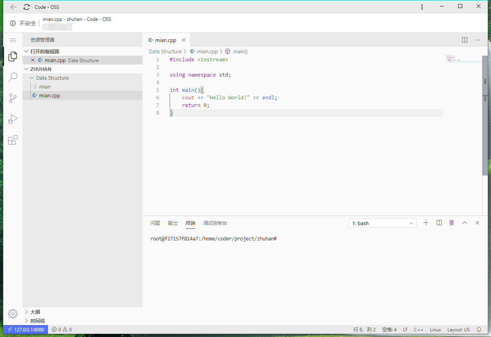Open the Extensions view
The height and width of the screenshot is (337, 491).
13,140
